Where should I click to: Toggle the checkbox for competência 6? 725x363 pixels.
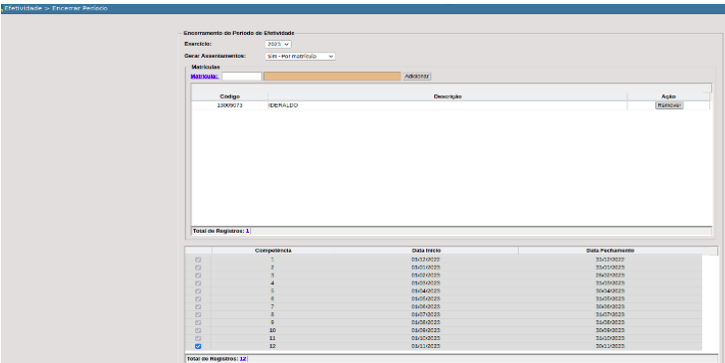click(198, 298)
